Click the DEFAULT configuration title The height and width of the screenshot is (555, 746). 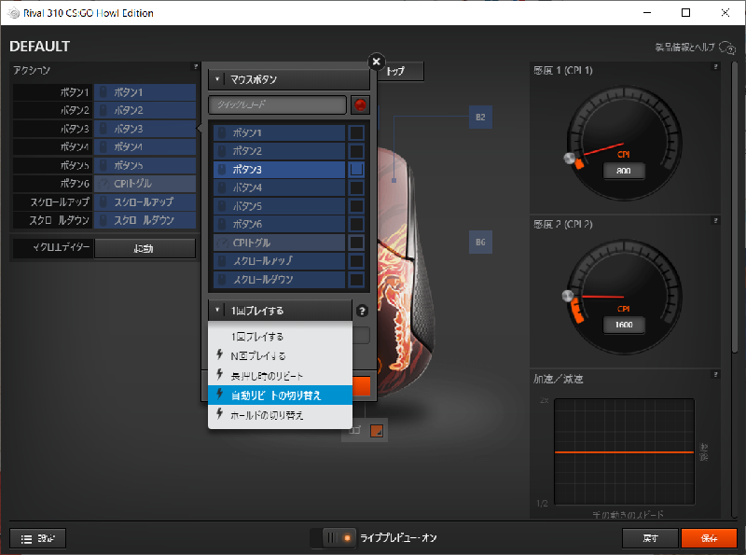tap(39, 47)
